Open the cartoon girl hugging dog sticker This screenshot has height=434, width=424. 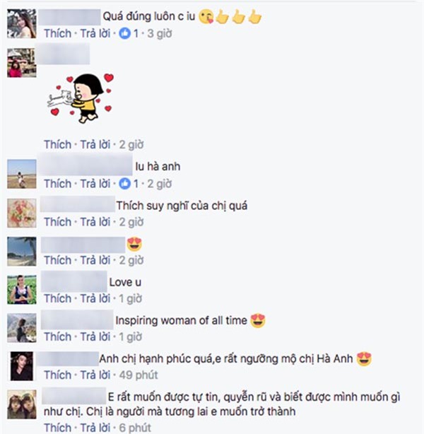point(81,98)
